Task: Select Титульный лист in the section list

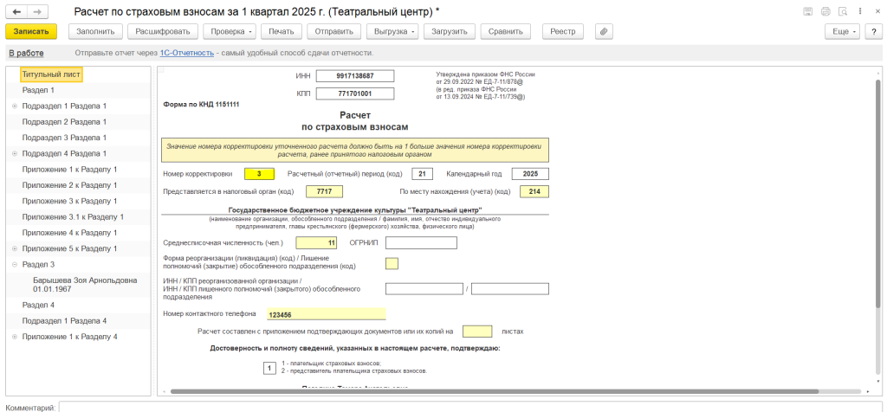Action: (51, 74)
